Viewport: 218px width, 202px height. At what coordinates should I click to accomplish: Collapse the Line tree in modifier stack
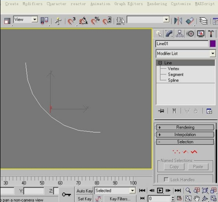pos(160,63)
